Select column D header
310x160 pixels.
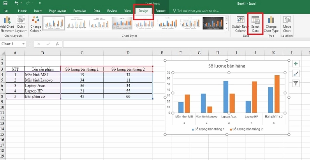[x=128, y=53]
